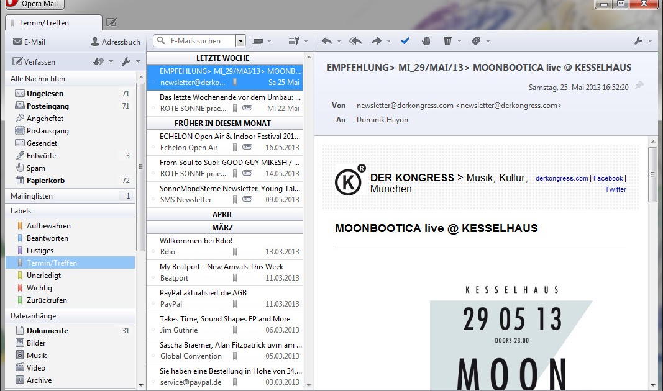
Task: Toggle read status dot on Takes Time email
Action: (x=153, y=330)
